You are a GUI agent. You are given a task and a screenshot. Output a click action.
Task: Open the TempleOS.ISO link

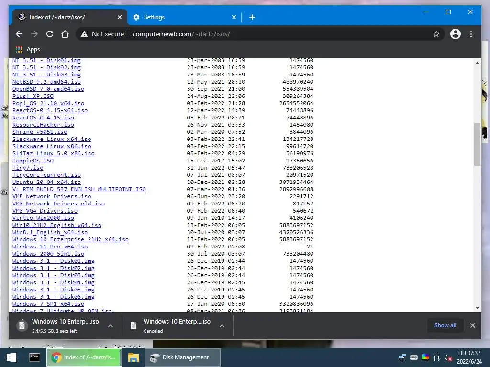33,161
